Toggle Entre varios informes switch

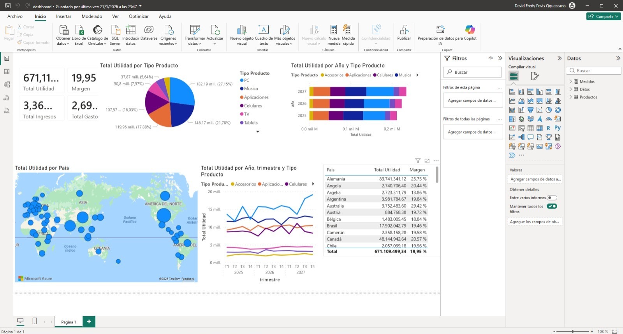coord(552,198)
